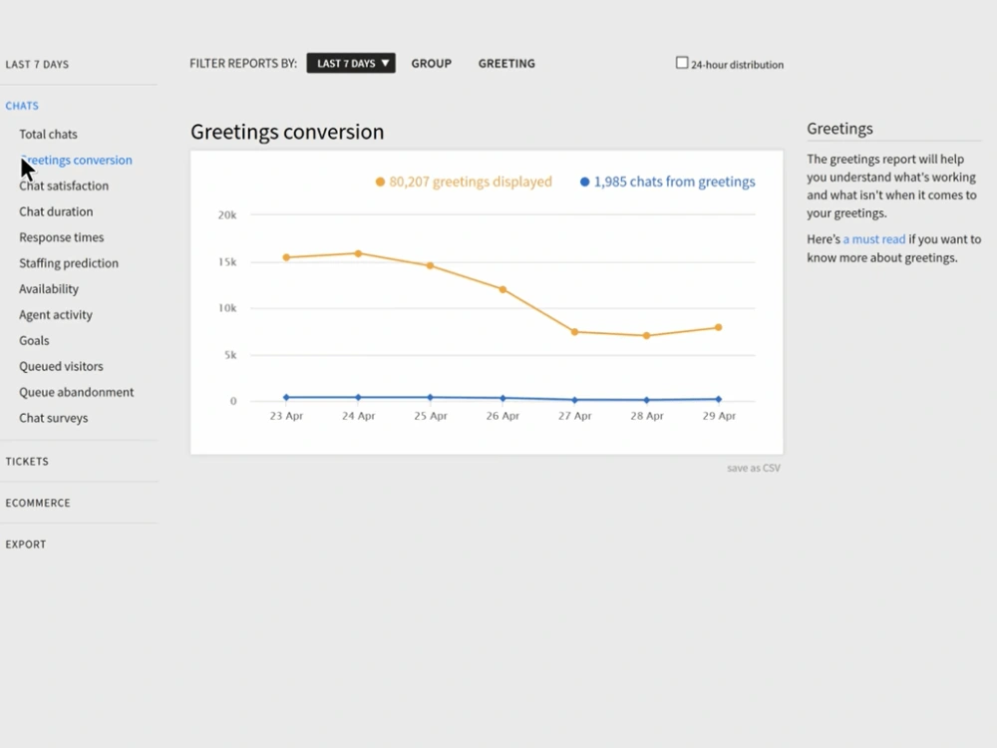Open the Group filter
997x748 pixels.
coord(431,64)
